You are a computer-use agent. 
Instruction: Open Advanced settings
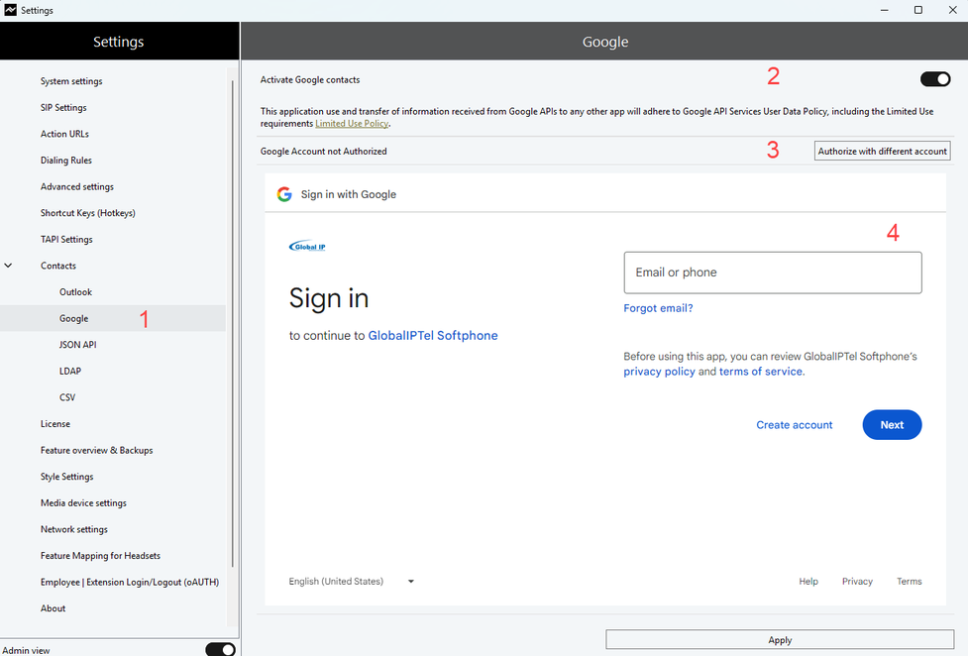tap(77, 186)
